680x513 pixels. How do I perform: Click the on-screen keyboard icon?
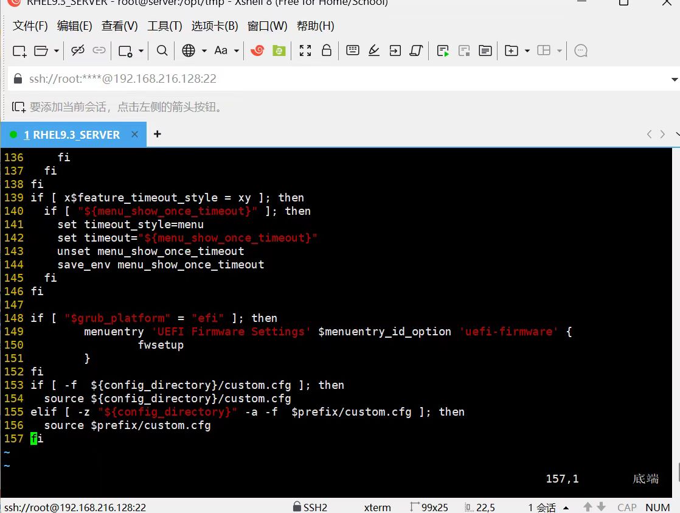coord(353,51)
